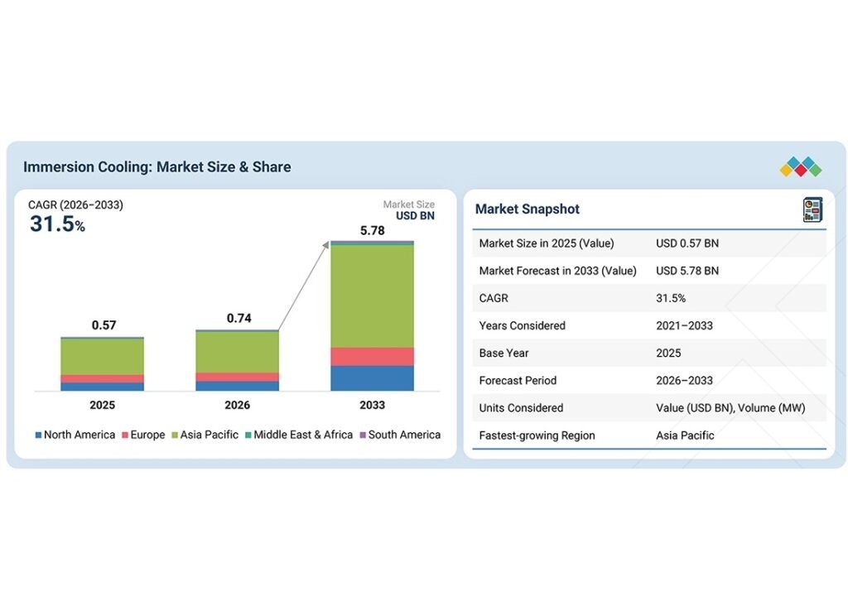Image resolution: width=848 pixels, height=611 pixels.
Task: Click the '2026–2033' Forecast Period value
Action: [x=684, y=381]
